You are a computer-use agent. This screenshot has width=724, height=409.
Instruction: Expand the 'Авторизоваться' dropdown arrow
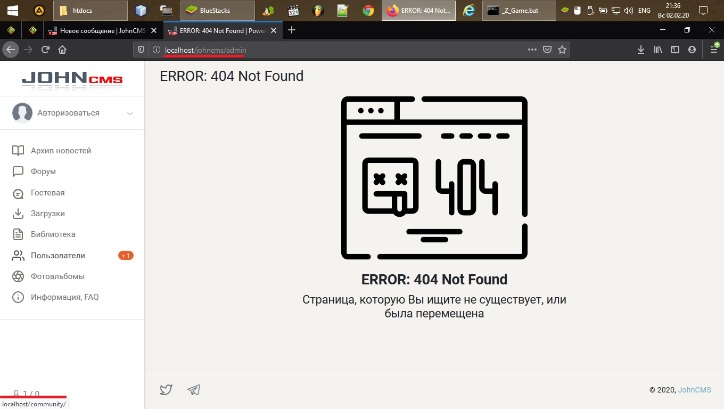click(130, 113)
